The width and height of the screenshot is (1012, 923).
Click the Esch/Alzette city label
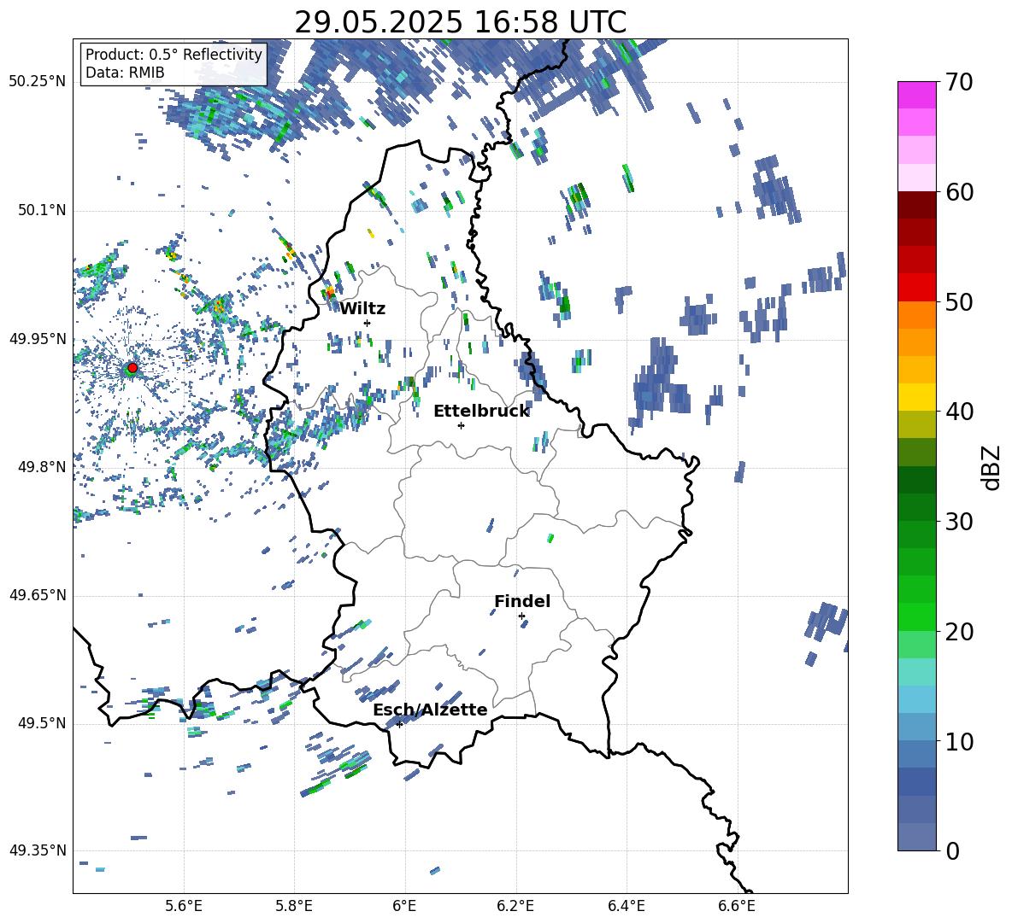431,710
